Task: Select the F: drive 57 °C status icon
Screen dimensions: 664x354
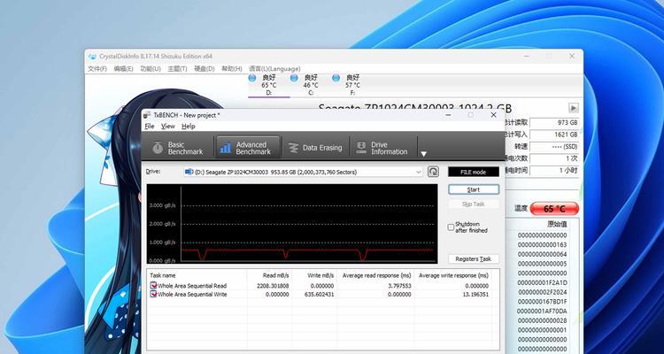Action: click(336, 78)
